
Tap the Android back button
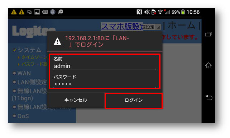(x=209, y=97)
